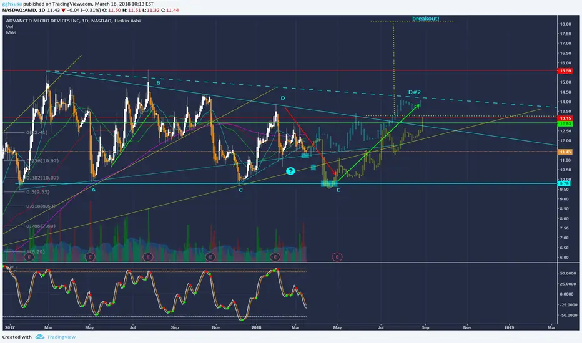This screenshot has width=582, height=343.
Task: Select the Vol indicator label
Action: (9, 27)
